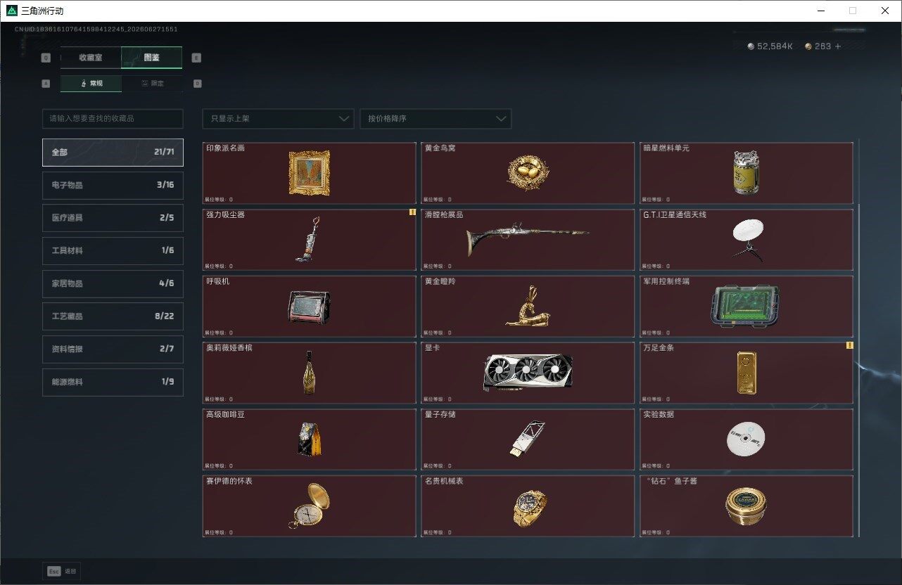
Task: Open the 强力吸尘器 vacuum cleaner item
Action: tap(310, 240)
